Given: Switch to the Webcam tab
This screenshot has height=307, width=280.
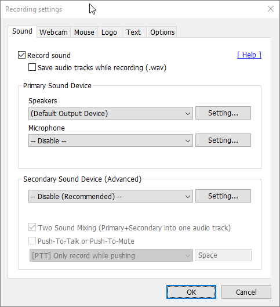Looking at the screenshot, I should click(53, 32).
